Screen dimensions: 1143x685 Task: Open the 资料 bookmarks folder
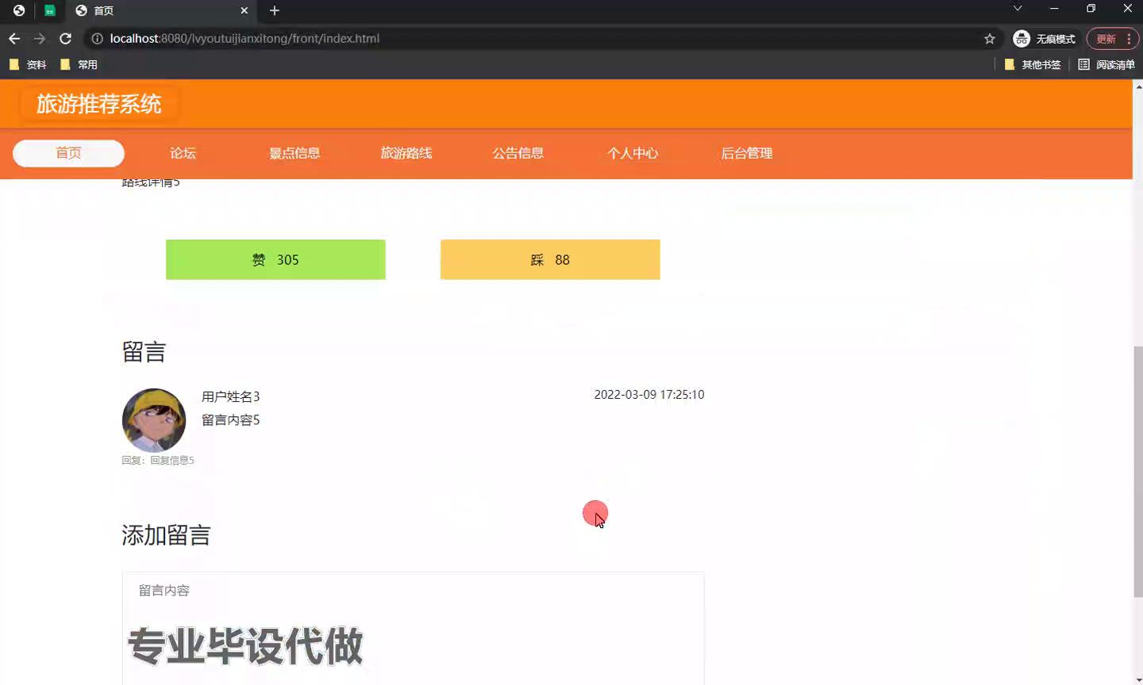tap(28, 64)
